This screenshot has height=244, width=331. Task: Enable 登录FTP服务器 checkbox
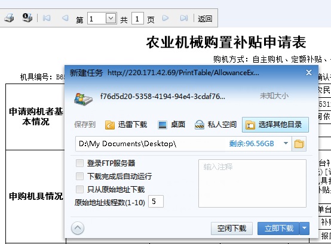point(79,163)
